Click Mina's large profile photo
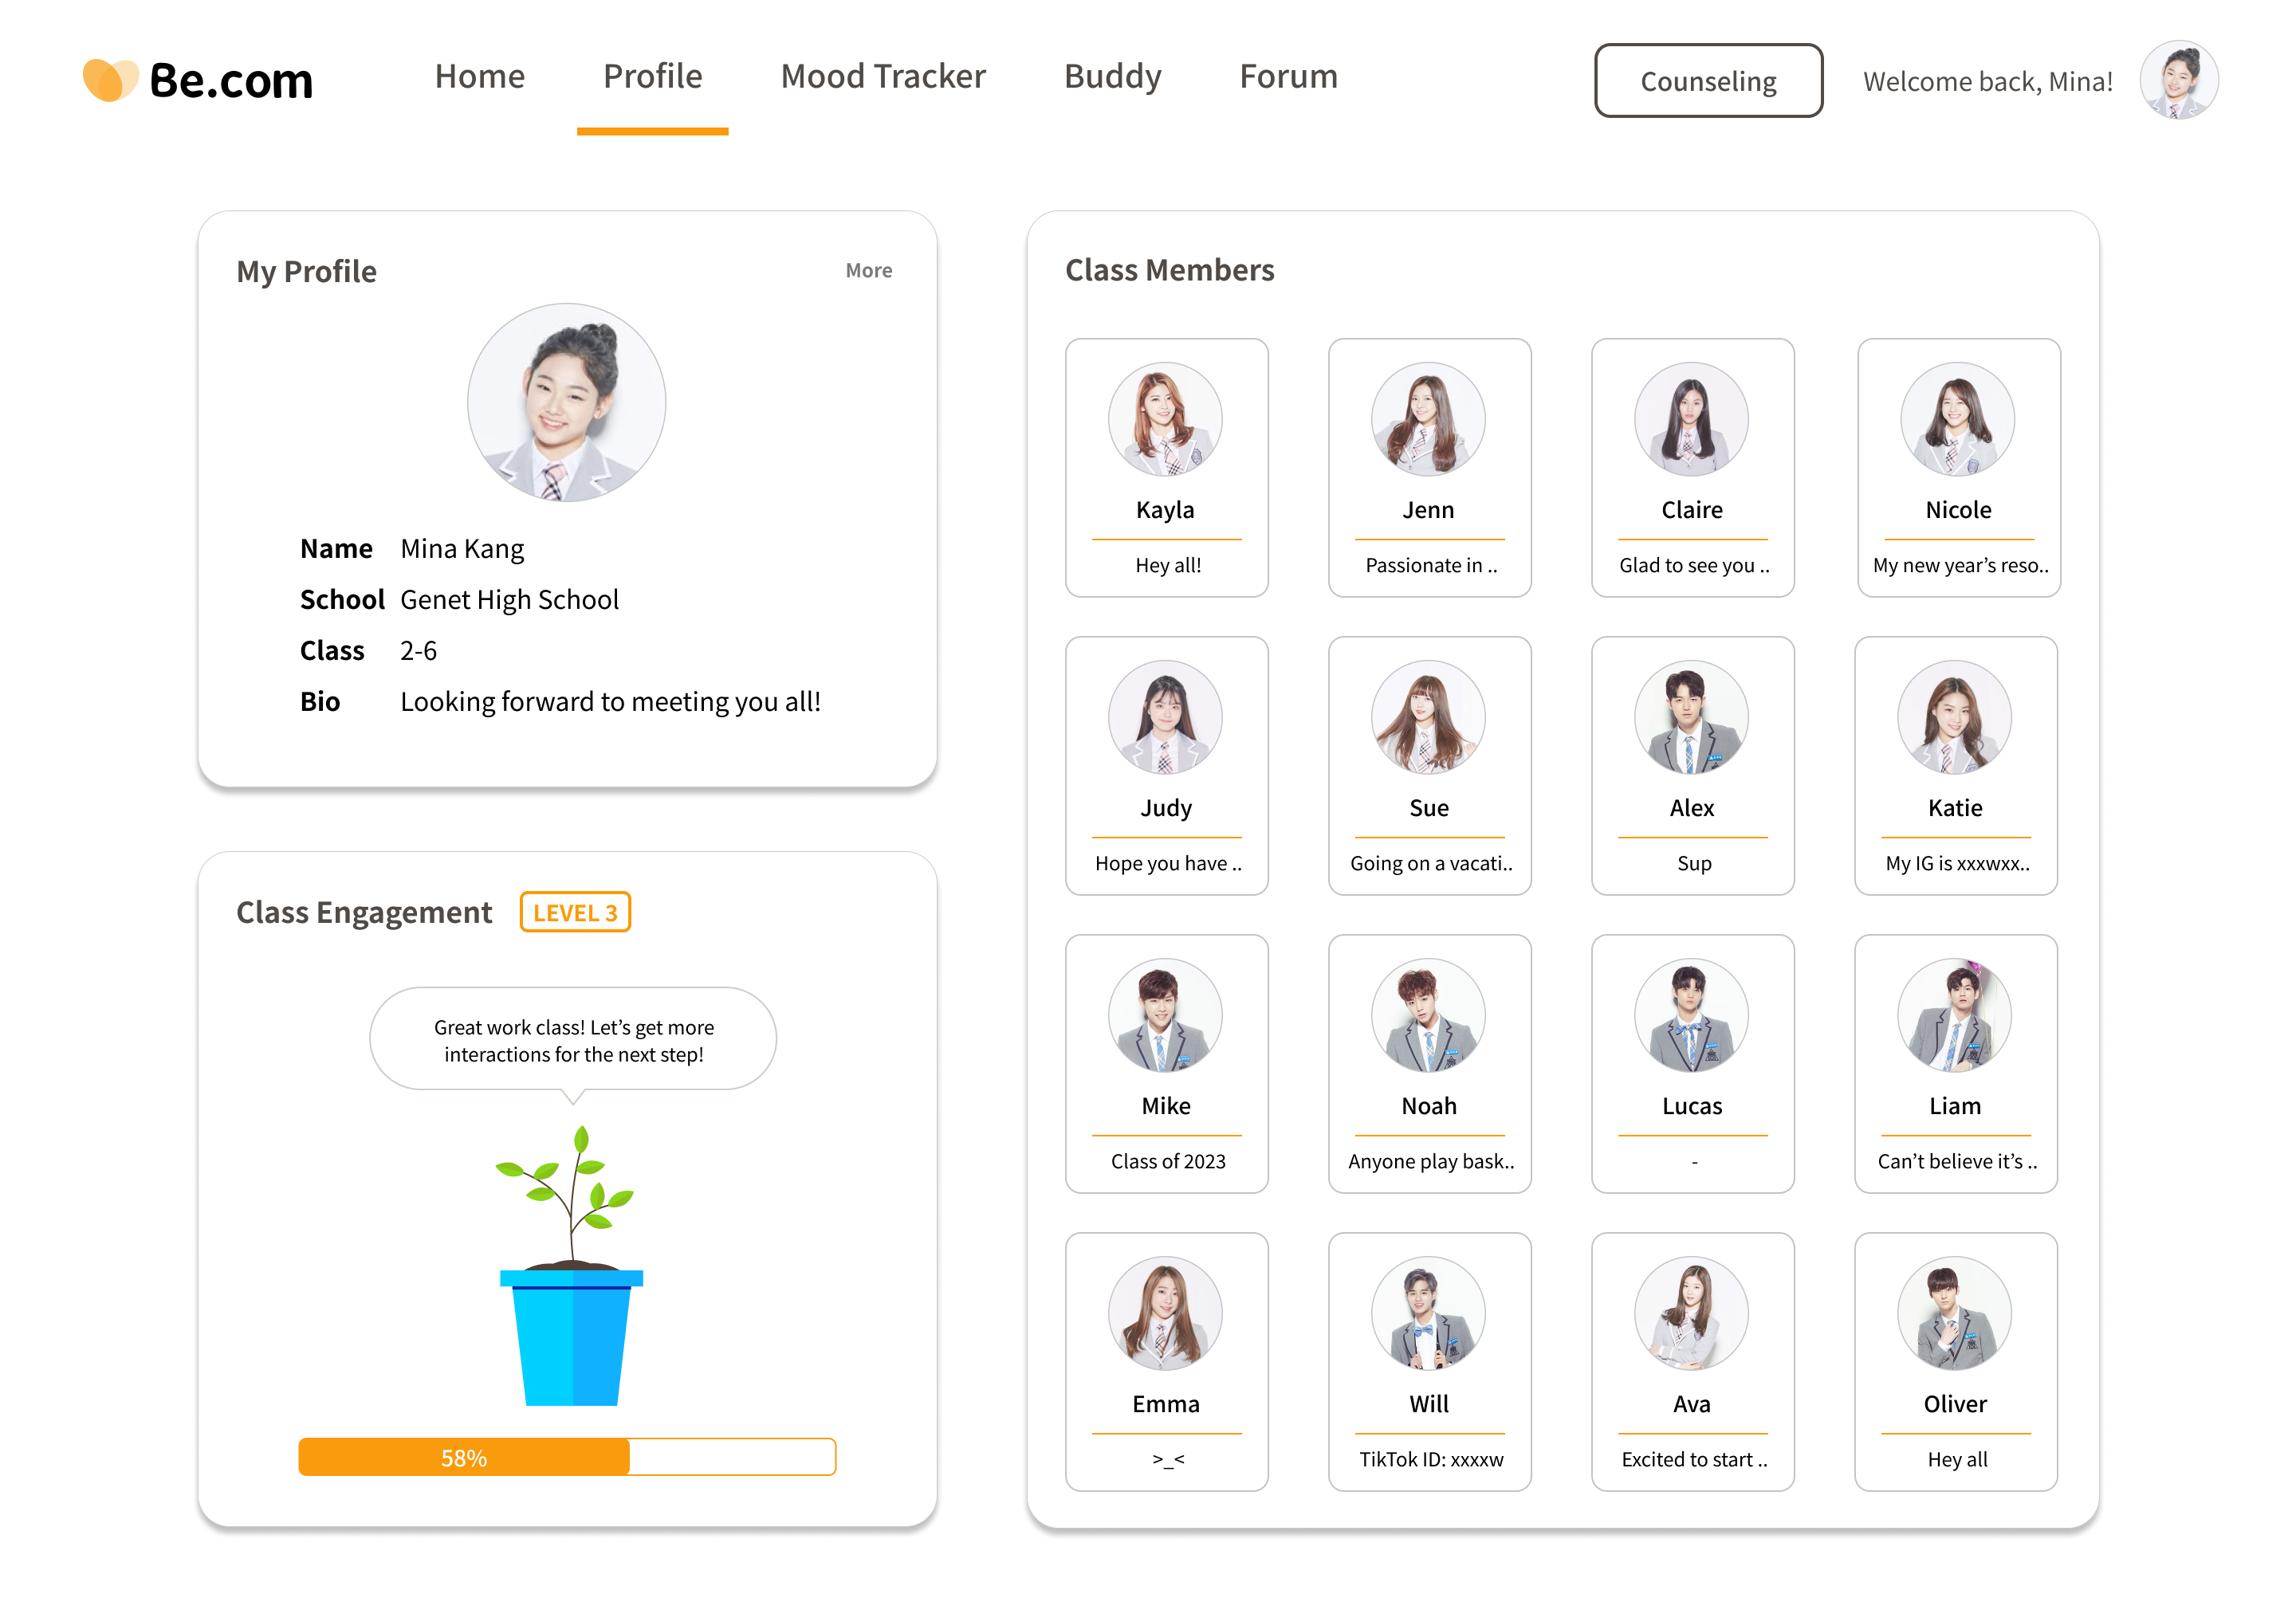This screenshot has height=1621, width=2296. [567, 402]
